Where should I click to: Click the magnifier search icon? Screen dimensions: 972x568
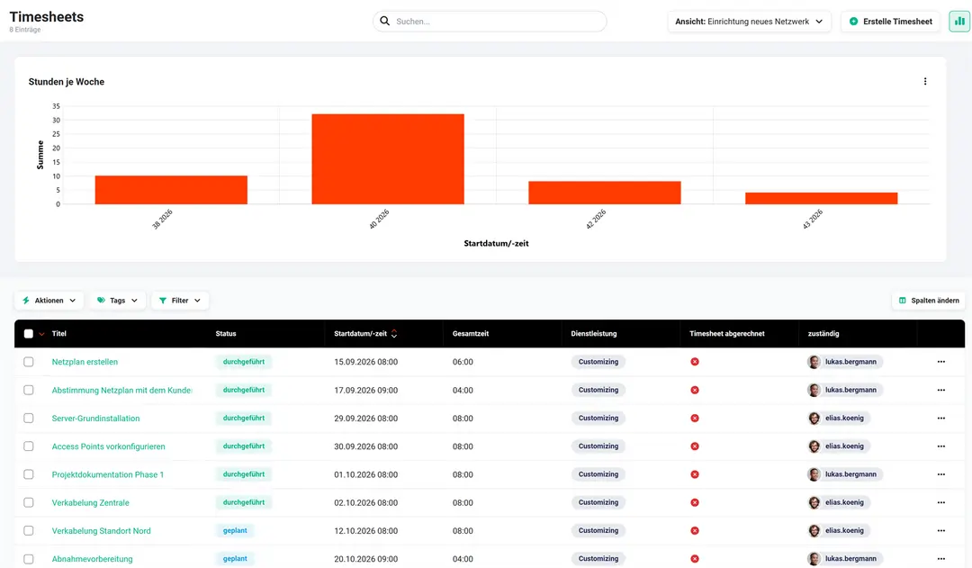385,21
